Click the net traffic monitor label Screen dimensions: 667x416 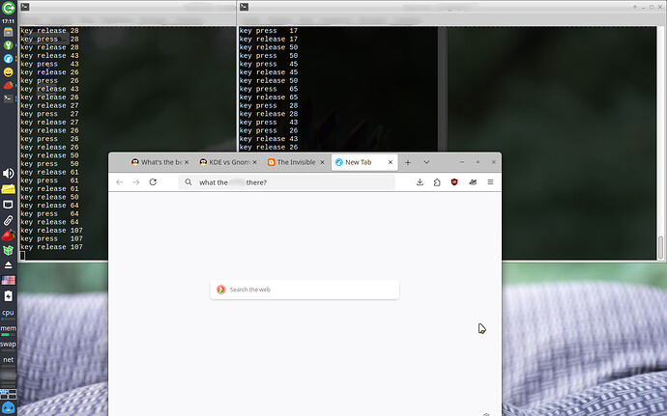(x=8, y=359)
